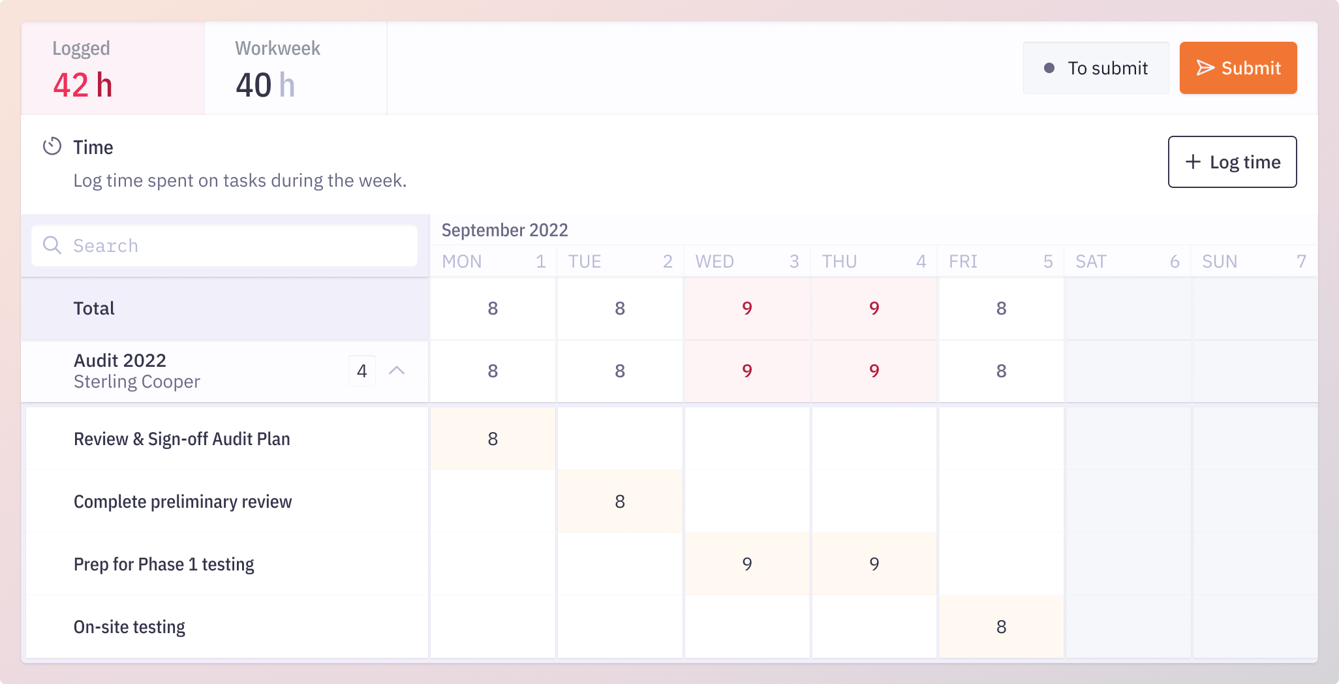Select the Logged 42 h tab
This screenshot has width=1339, height=684.
[x=113, y=68]
